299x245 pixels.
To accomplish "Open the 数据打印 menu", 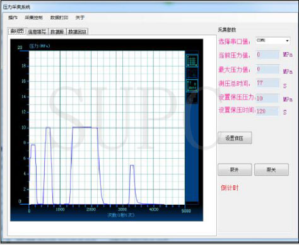I will click(59, 18).
